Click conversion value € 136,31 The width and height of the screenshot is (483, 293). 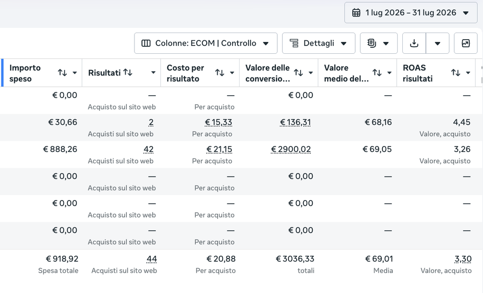click(295, 122)
